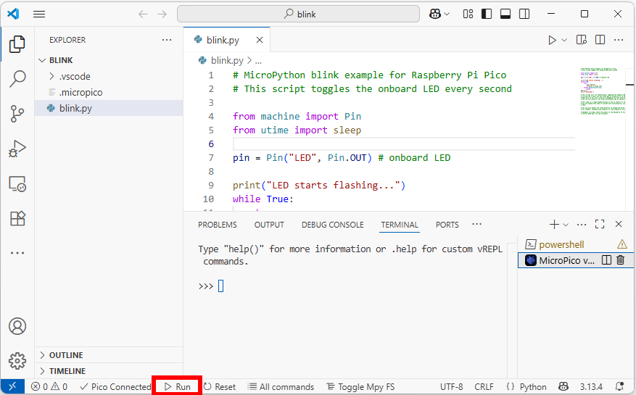Switch to the PROBLEMS panel tab

(x=218, y=225)
